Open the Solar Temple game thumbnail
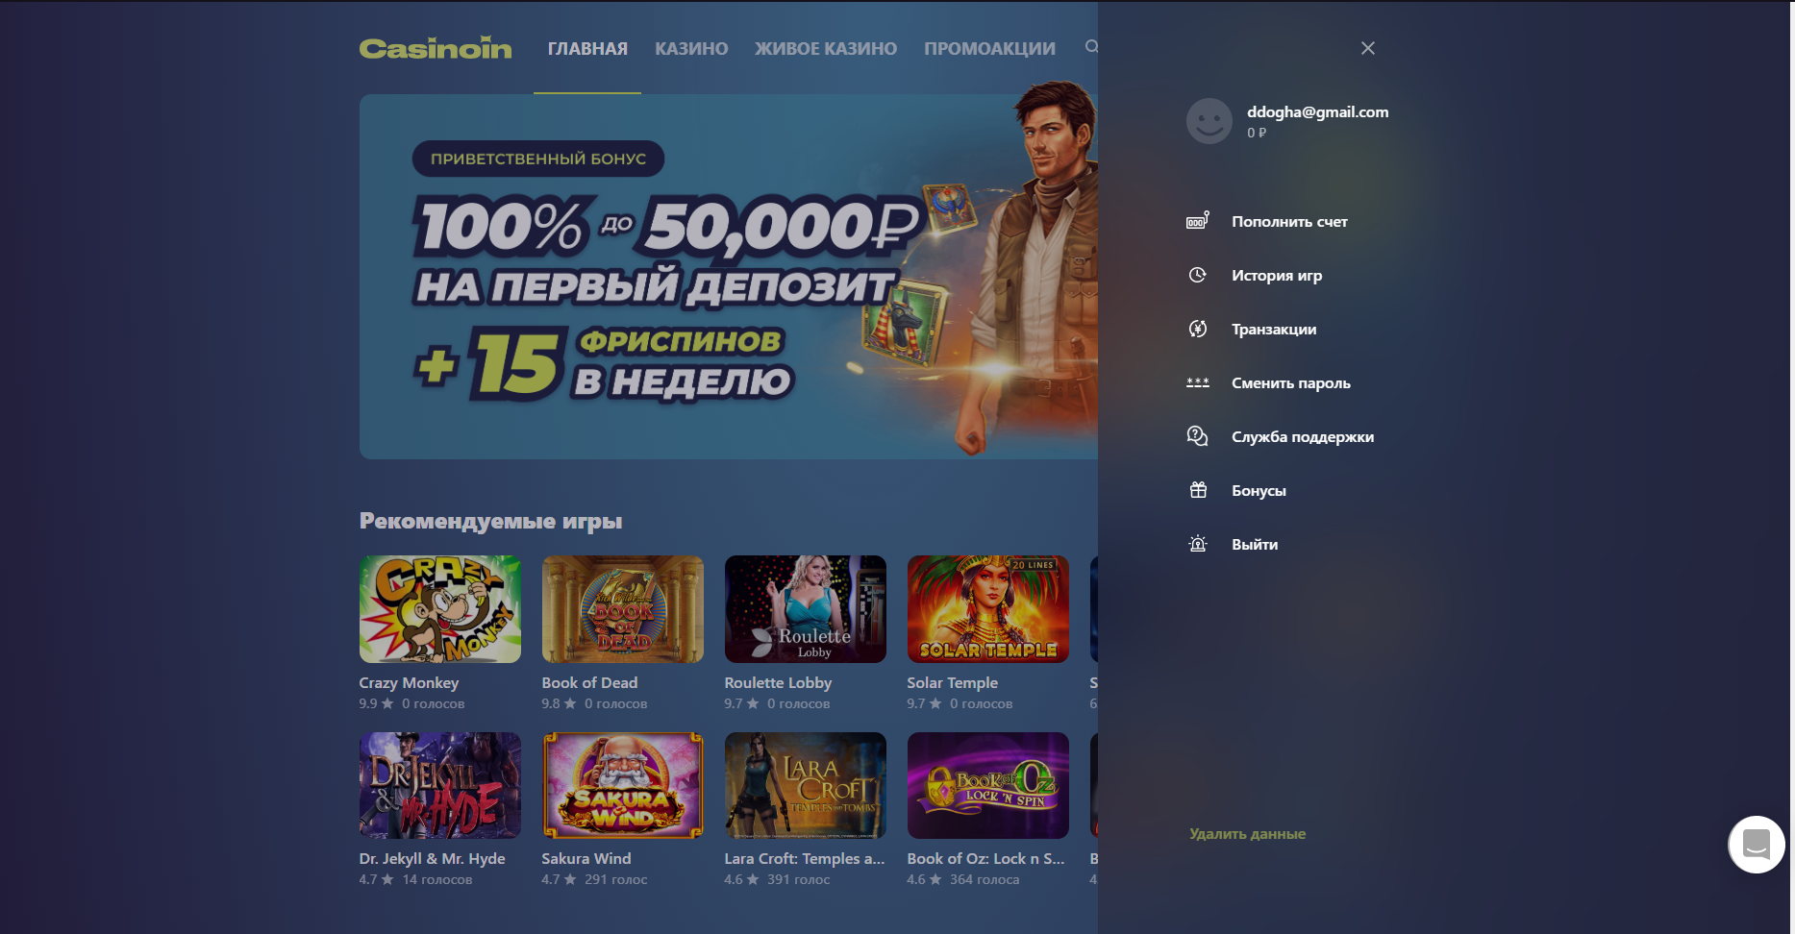 [x=988, y=609]
